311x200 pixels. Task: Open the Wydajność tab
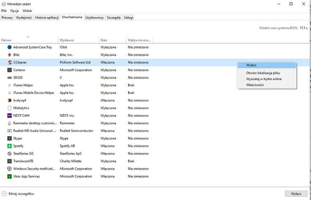click(x=24, y=18)
